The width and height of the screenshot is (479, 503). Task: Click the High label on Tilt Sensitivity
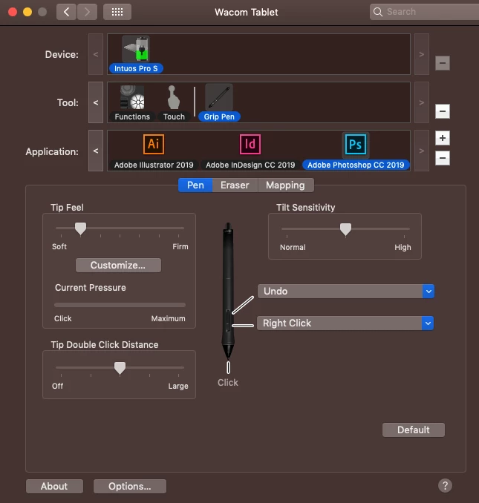tap(403, 247)
